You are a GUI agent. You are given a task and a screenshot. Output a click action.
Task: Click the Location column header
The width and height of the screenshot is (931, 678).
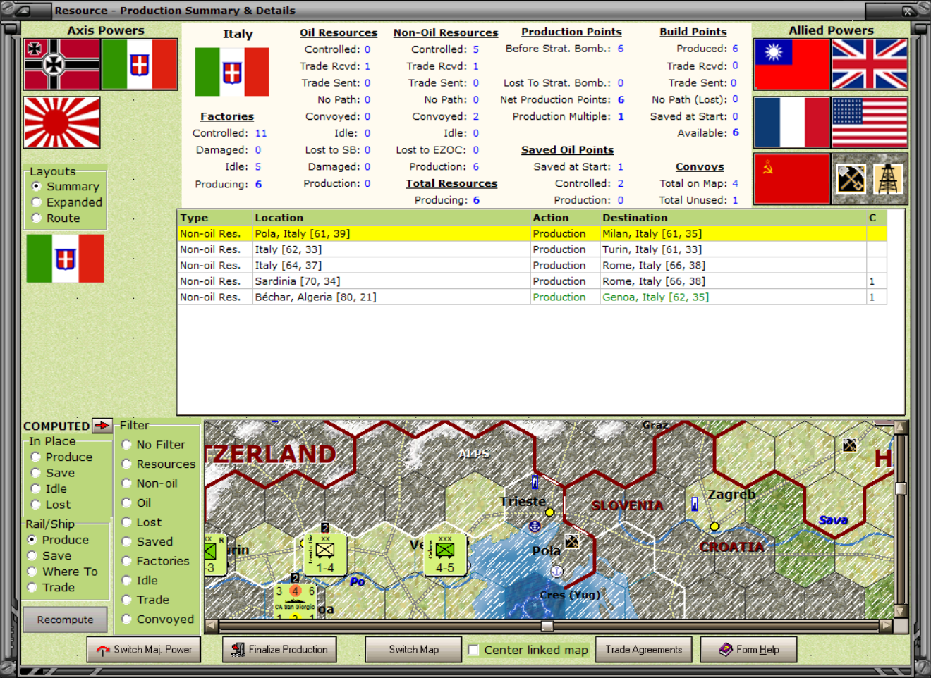pos(391,218)
